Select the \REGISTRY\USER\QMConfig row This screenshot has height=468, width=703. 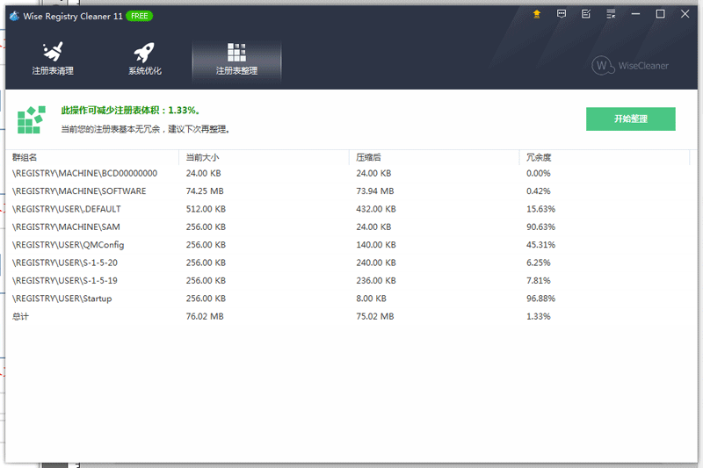69,245
